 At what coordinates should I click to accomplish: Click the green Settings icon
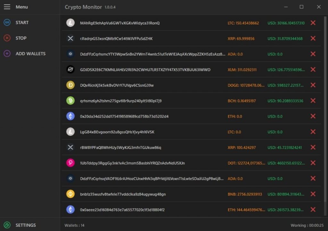point(7,225)
